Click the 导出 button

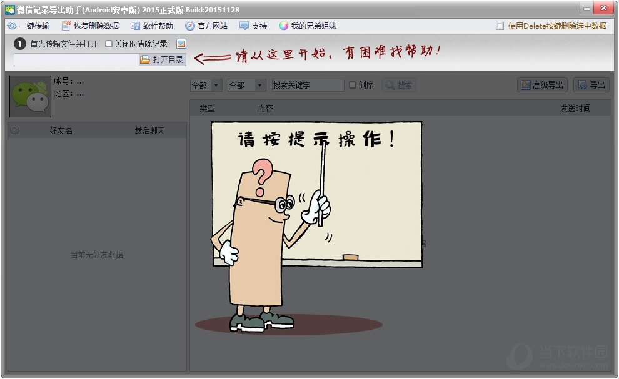(591, 85)
